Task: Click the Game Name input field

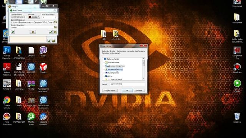Action: coord(18,17)
